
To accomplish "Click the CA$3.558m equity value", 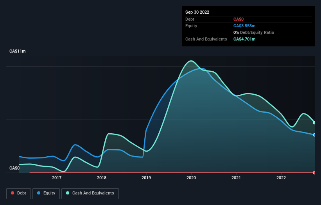I will pos(244,26).
